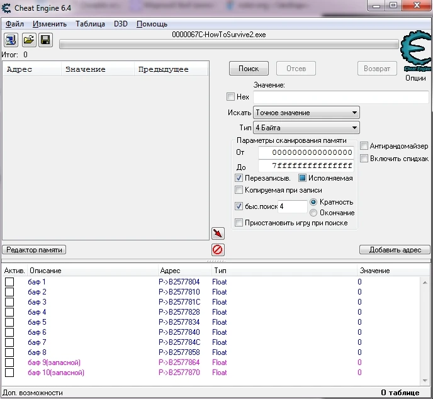The width and height of the screenshot is (433, 399).
Task: Select the баф 6 description
Action: pos(37,332)
